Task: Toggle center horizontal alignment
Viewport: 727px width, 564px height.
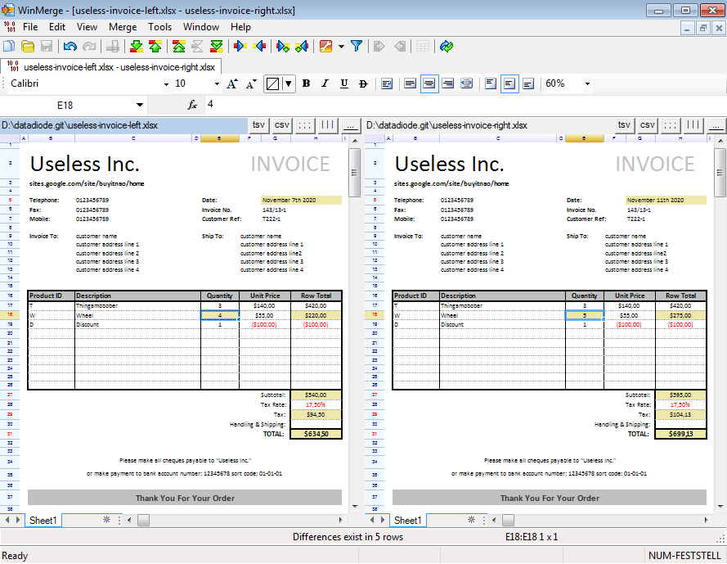Action: [429, 83]
